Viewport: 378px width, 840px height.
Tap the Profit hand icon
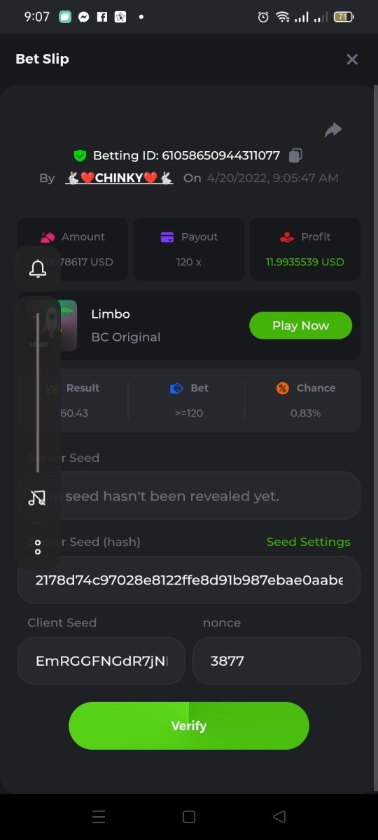coord(287,237)
